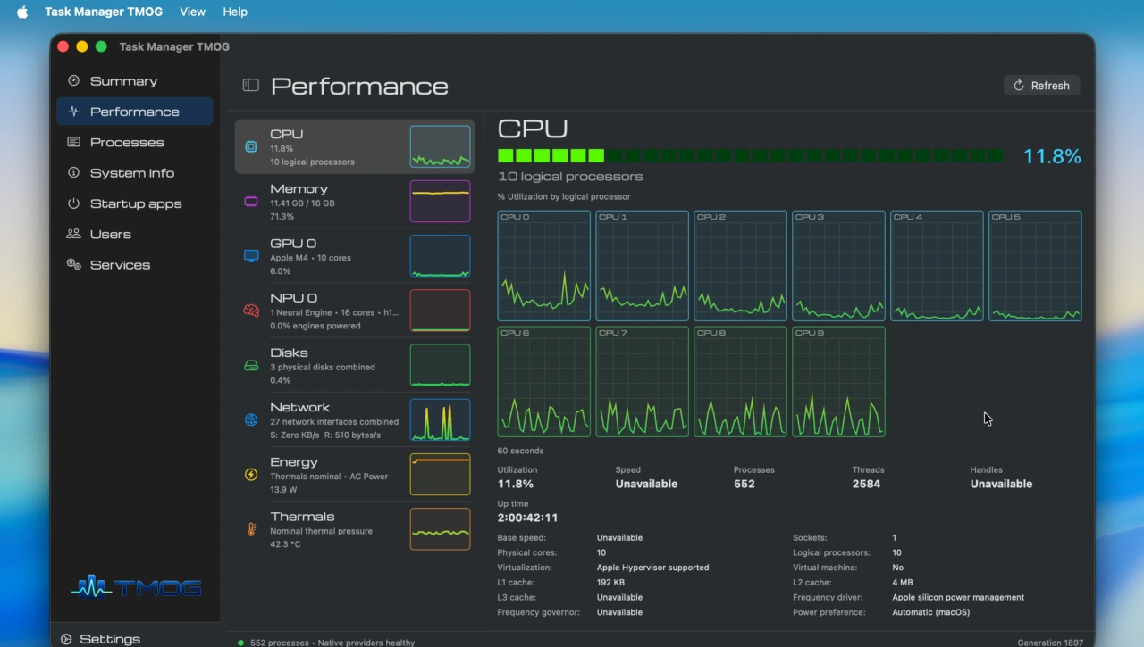Image resolution: width=1144 pixels, height=647 pixels.
Task: Click the Memory module icon
Action: click(x=251, y=202)
